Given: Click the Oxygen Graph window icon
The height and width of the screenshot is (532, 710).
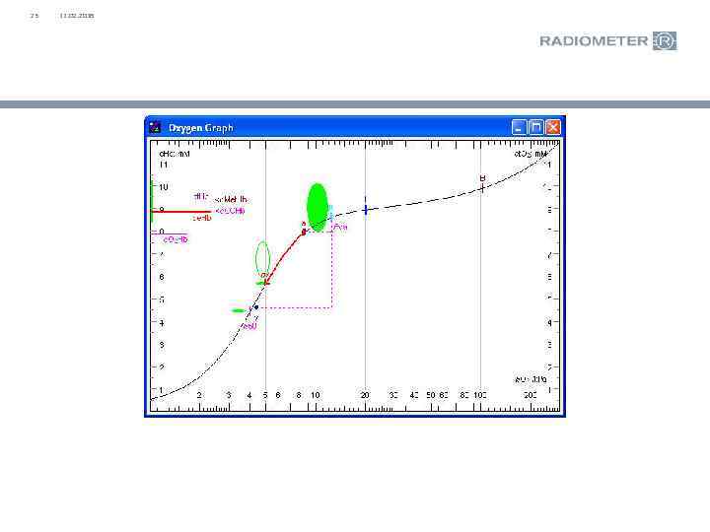Looking at the screenshot, I should click(155, 127).
